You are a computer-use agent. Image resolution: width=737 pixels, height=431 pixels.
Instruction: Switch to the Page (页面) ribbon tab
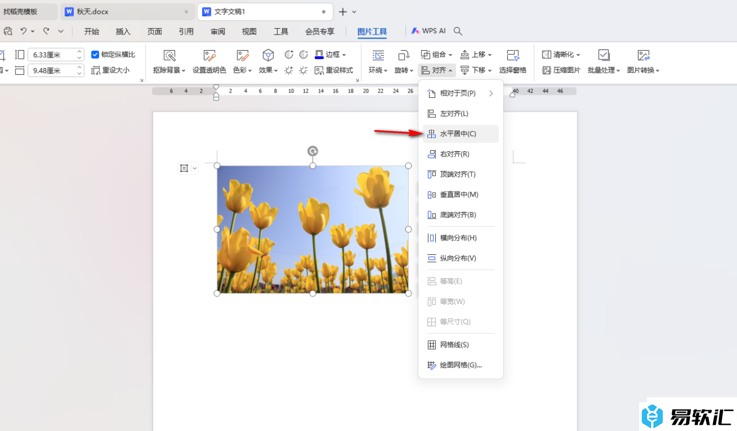(155, 32)
